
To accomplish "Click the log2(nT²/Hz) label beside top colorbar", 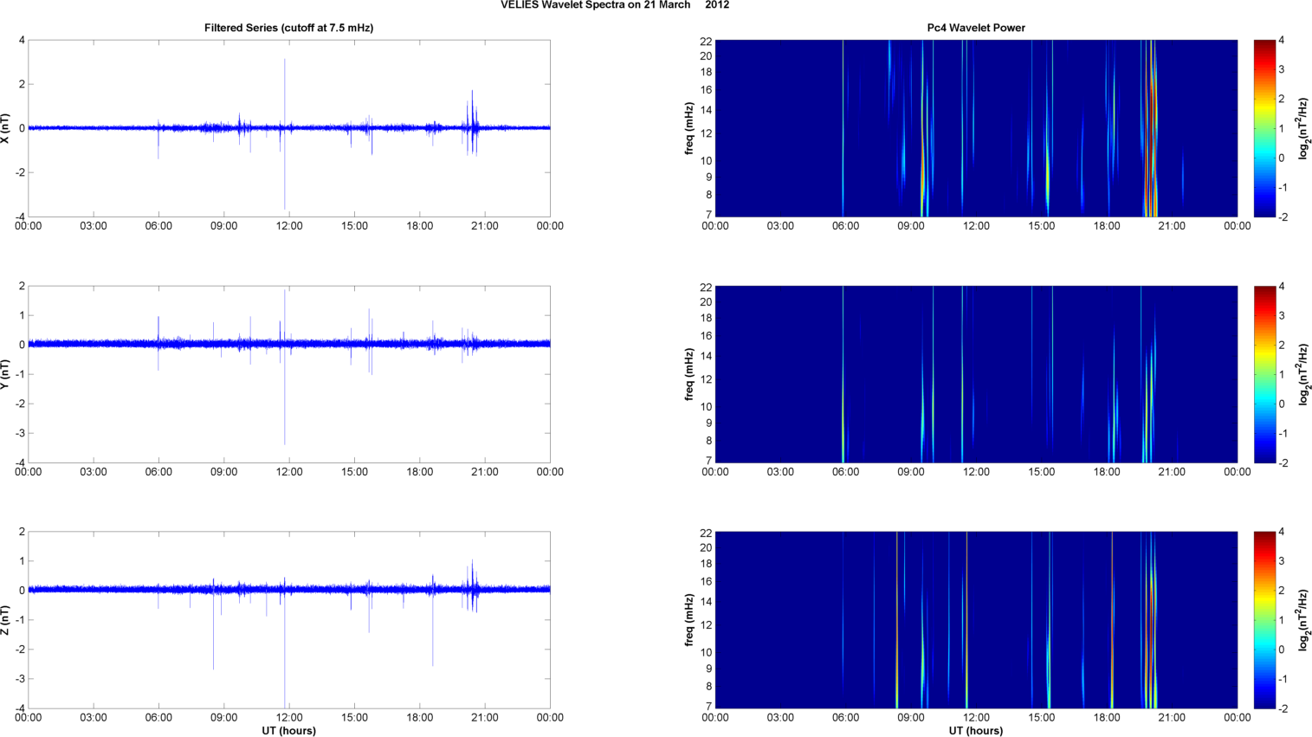I will pos(1302,128).
